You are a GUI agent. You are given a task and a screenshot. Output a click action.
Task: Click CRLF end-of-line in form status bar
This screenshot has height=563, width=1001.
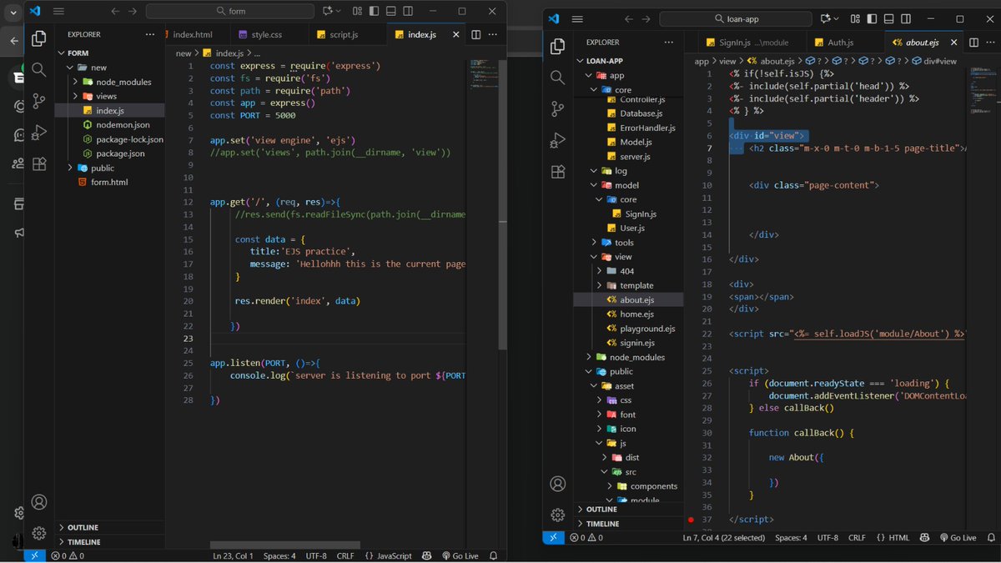point(345,555)
